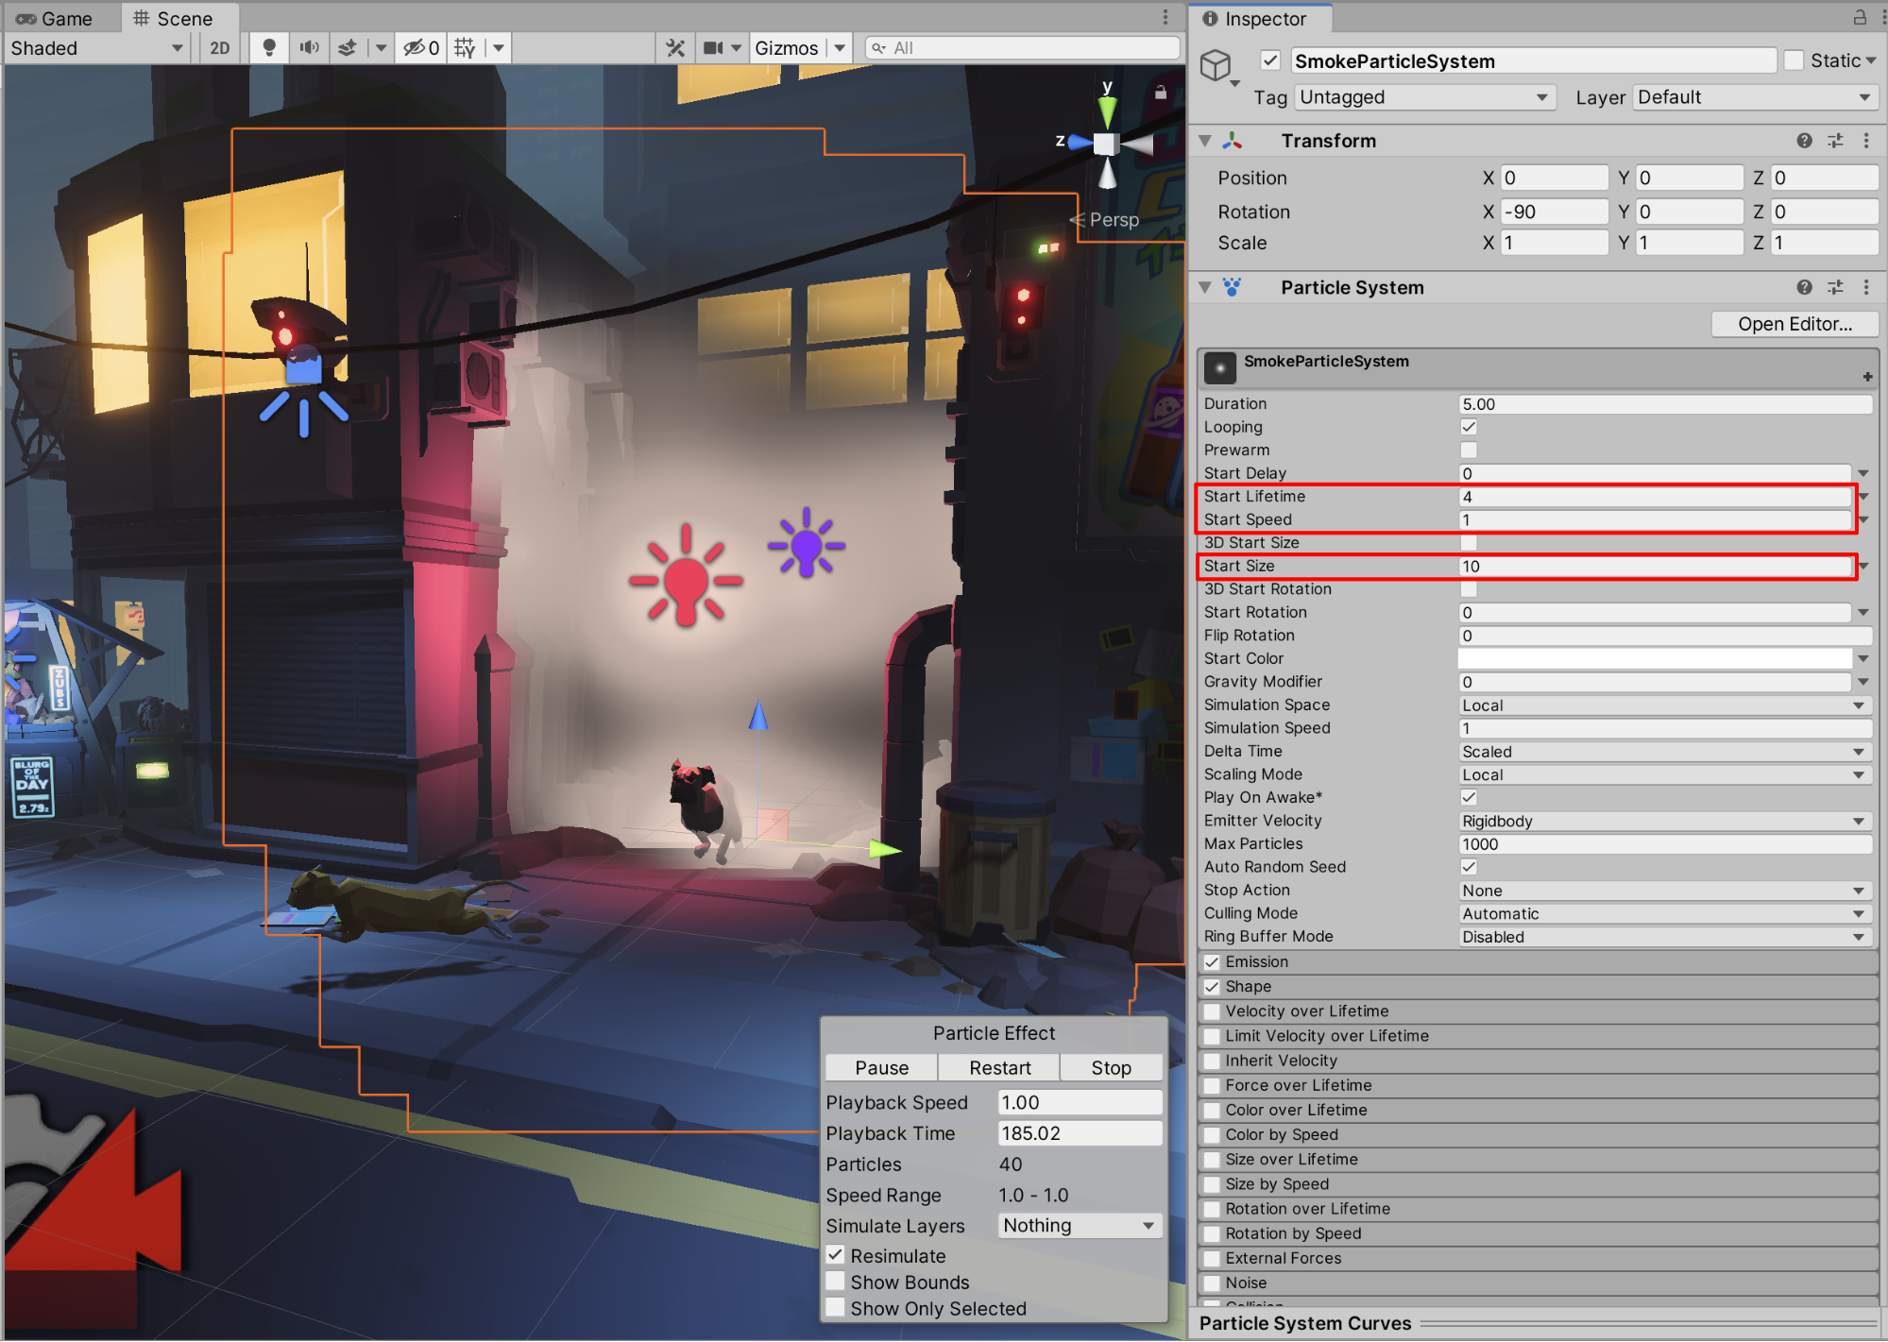This screenshot has width=1888, height=1342.
Task: Enable the Prewarm checkbox
Action: (1469, 450)
